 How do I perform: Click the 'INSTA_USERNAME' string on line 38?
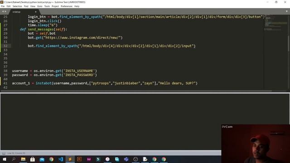(79, 71)
